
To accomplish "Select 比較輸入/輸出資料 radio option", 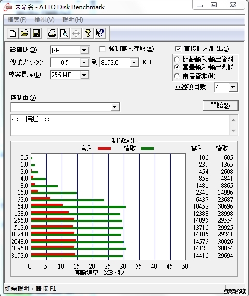I will pos(177,60).
